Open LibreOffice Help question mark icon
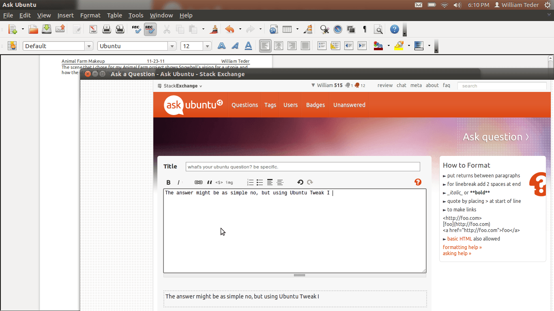This screenshot has width=554, height=311. point(395,29)
